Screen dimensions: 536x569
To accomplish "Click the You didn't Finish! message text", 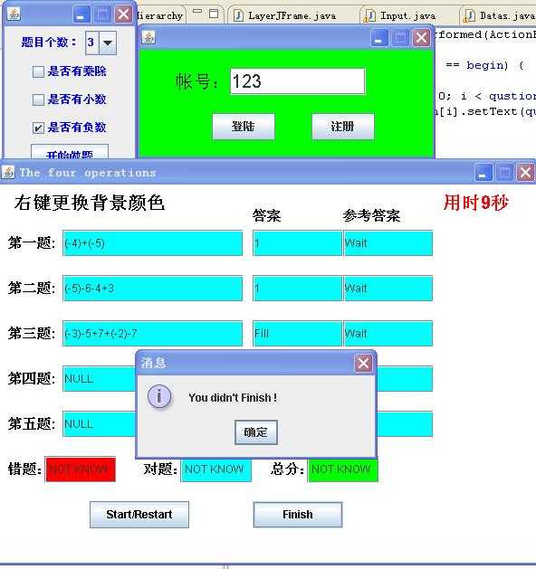I will tap(233, 398).
